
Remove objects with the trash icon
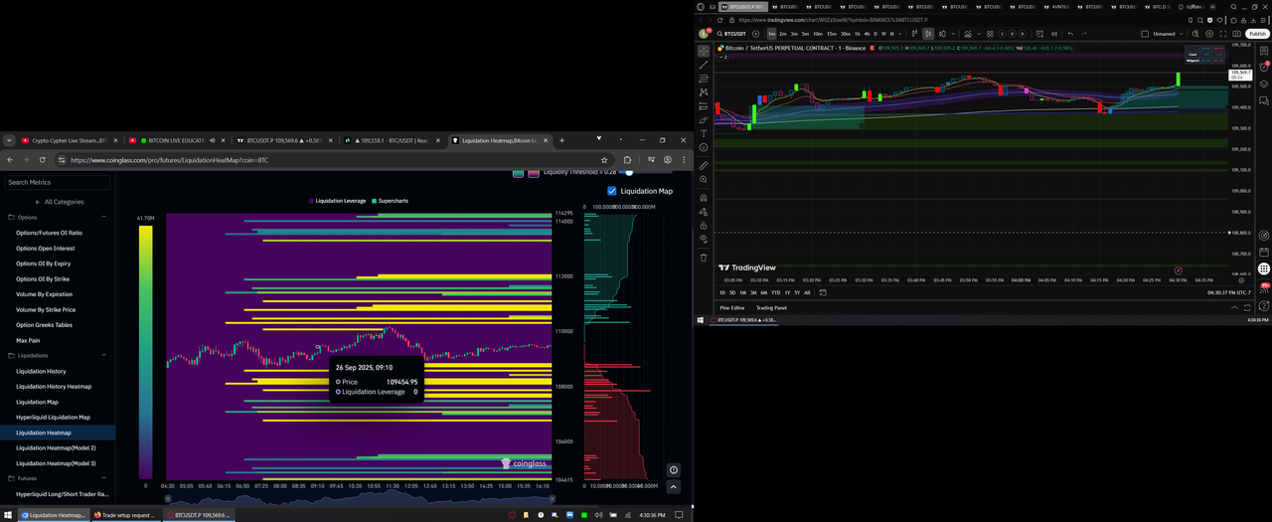[x=704, y=257]
